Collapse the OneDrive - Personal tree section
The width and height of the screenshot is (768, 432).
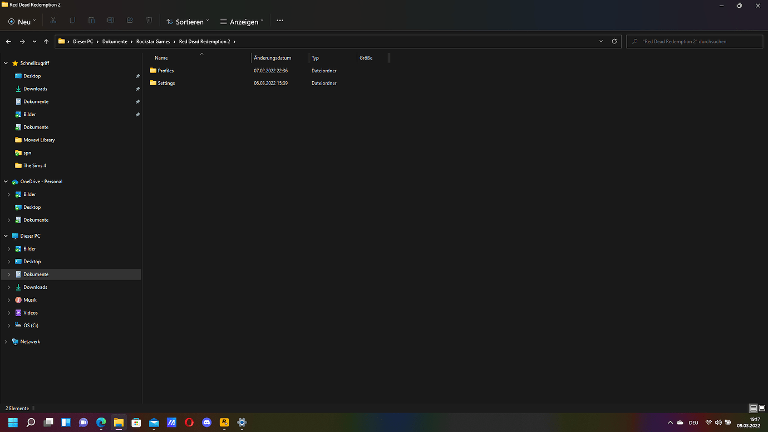(x=6, y=181)
